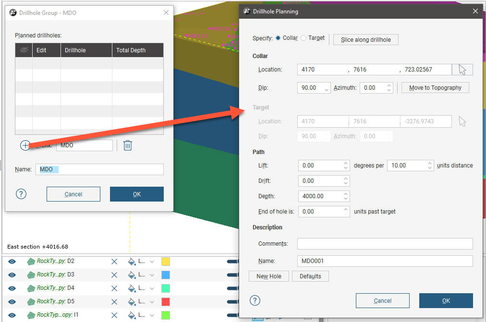Select the Target radio button
This screenshot has height=322, width=486.
(x=304, y=38)
